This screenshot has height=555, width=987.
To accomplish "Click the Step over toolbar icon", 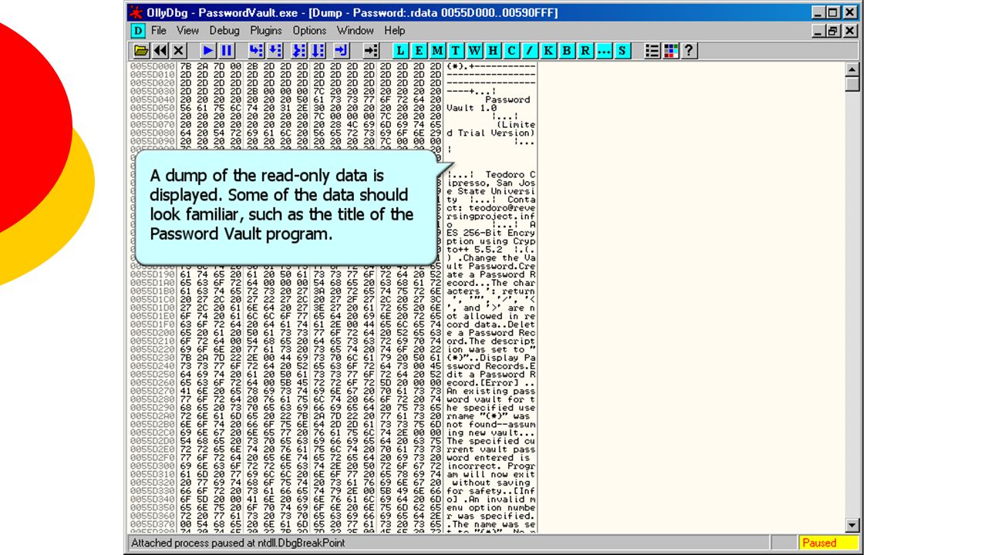I will point(275,51).
